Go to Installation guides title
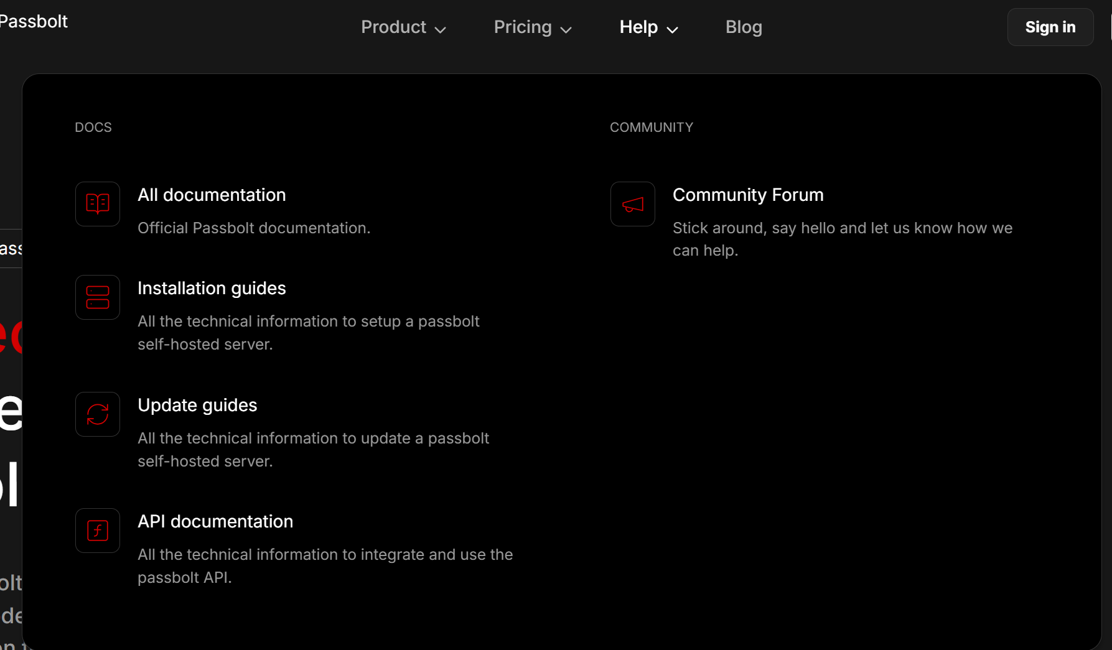 [212, 289]
